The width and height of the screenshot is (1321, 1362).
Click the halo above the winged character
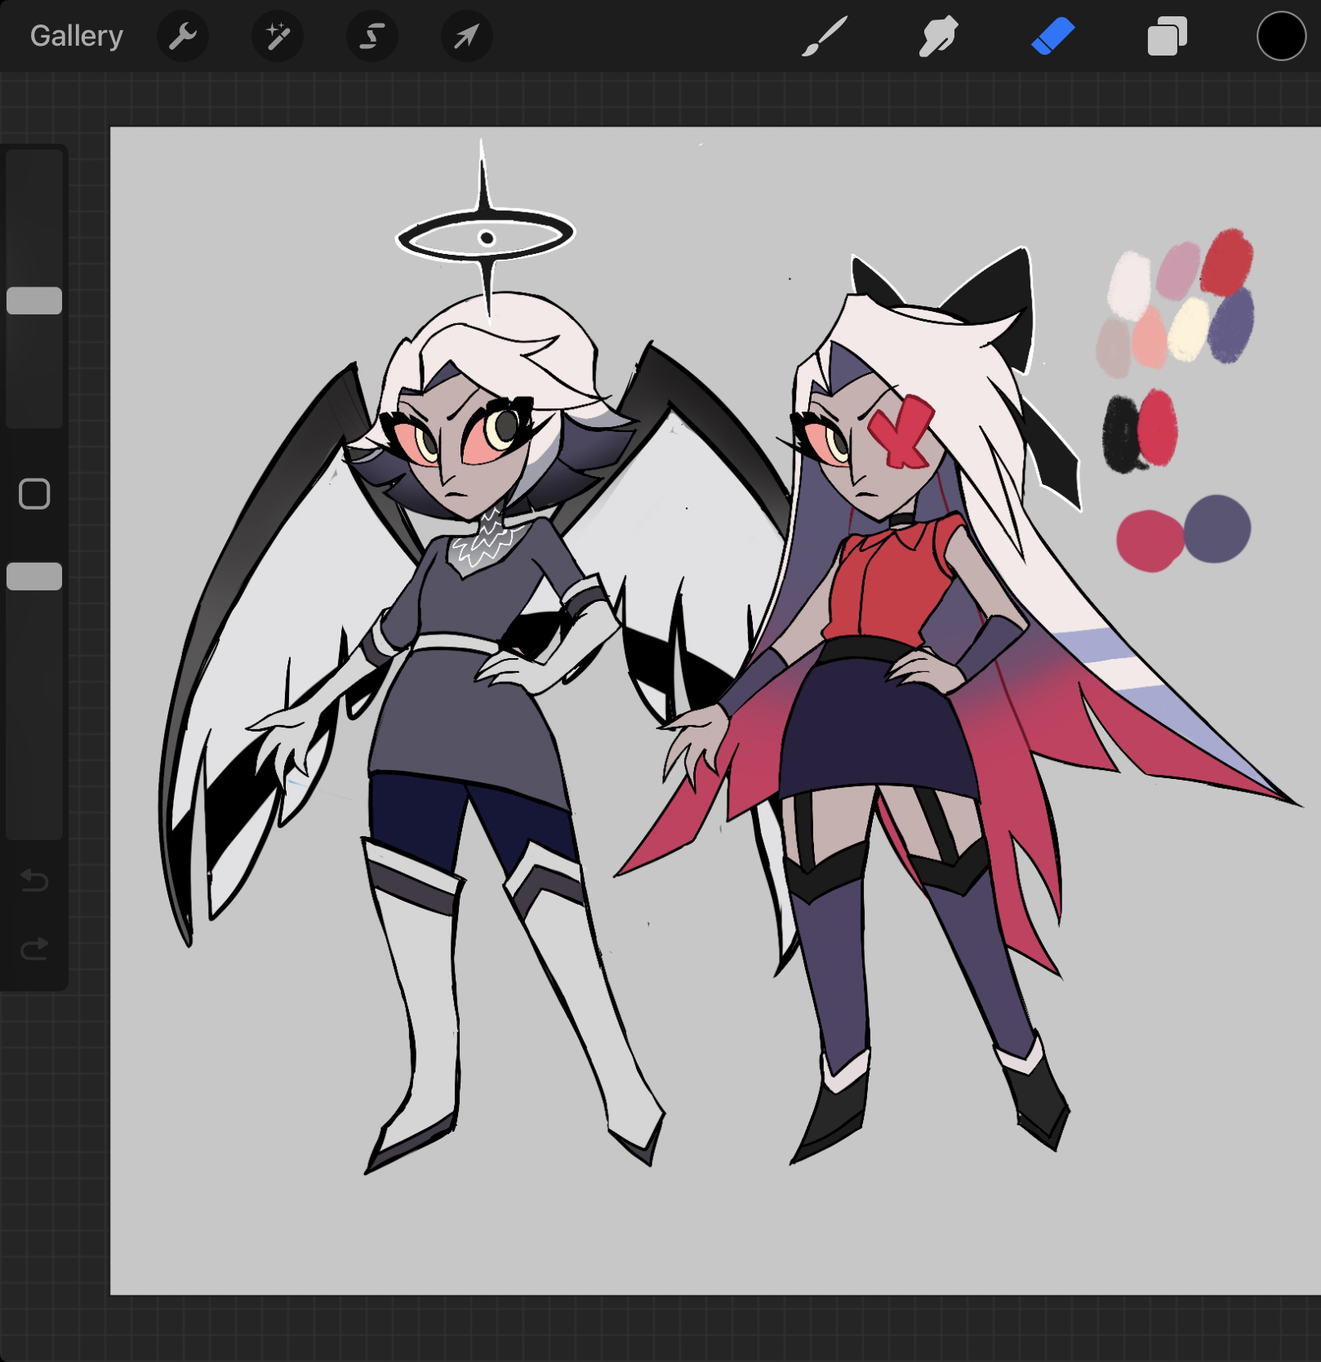[x=486, y=237]
